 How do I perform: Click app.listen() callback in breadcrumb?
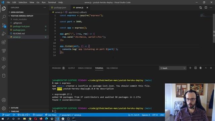[78, 12]
